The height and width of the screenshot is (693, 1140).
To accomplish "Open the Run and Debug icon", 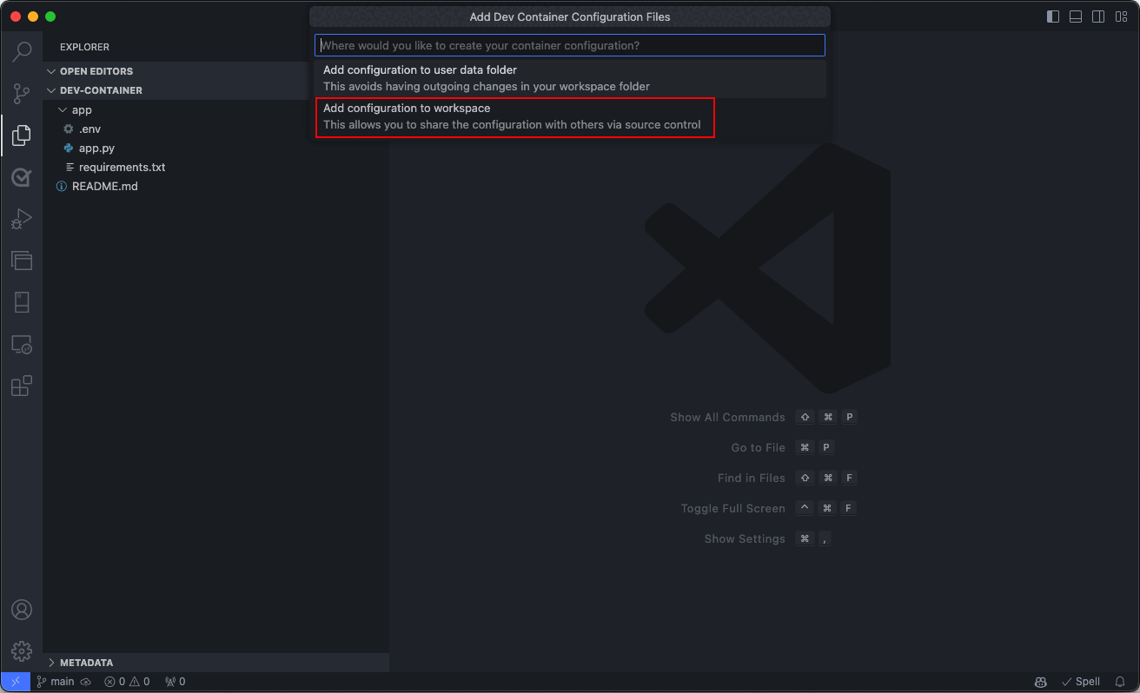I will pyautogui.click(x=23, y=218).
